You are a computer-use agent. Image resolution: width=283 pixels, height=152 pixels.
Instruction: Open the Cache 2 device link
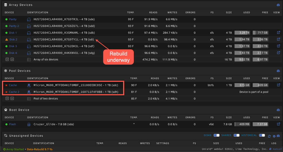tap(14, 92)
